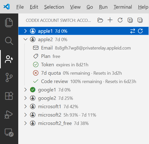Click the microsoft2_free account avatar icon
The height and width of the screenshot is (144, 149).
[33, 123]
